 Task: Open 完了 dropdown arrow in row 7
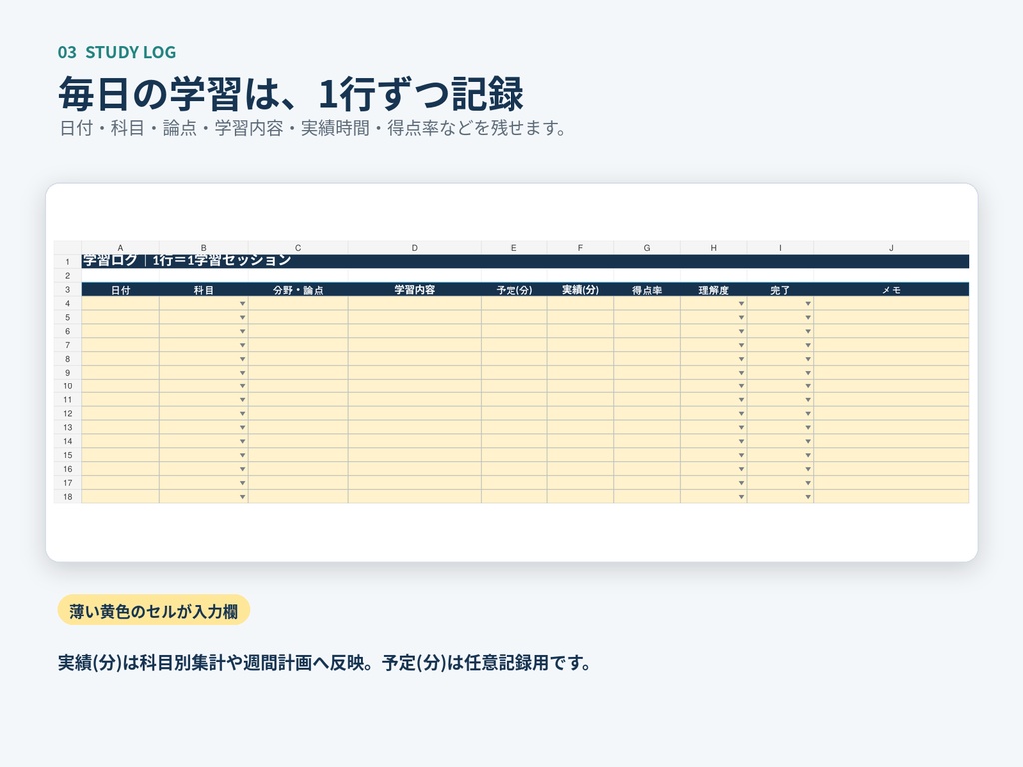[x=807, y=345]
